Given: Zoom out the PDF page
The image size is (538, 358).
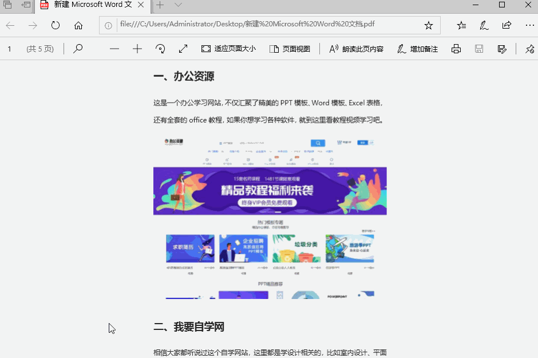Looking at the screenshot, I should coord(114,49).
